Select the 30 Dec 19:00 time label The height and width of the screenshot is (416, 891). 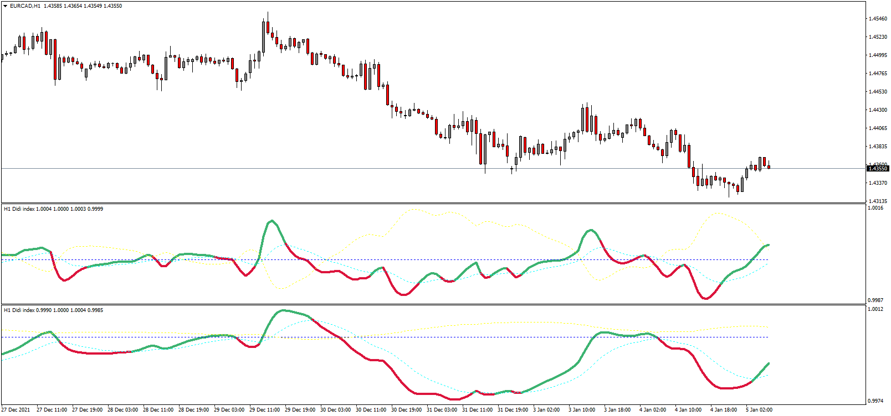coord(406,410)
